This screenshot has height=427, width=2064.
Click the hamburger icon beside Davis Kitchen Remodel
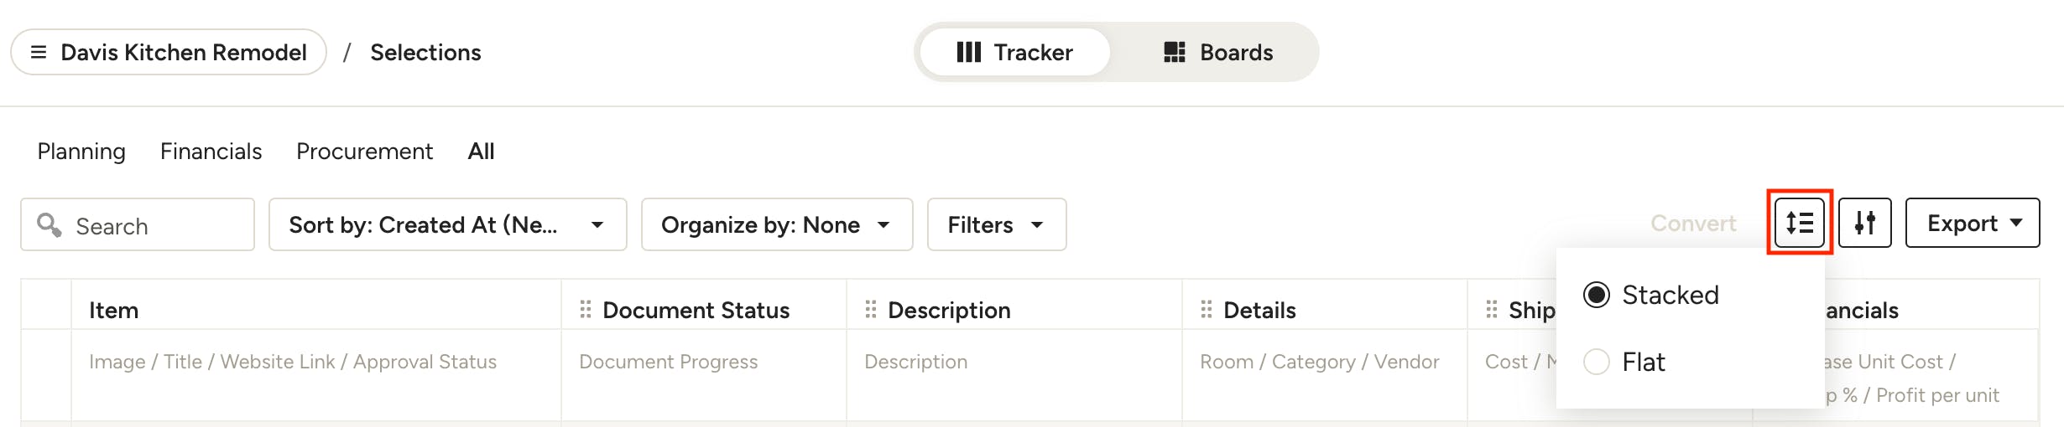point(38,52)
